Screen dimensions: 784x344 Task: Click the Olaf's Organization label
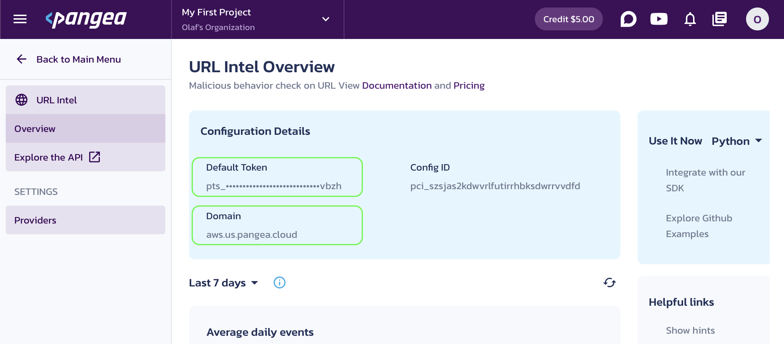[x=218, y=27]
